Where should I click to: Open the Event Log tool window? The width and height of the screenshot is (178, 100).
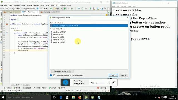click(x=102, y=88)
